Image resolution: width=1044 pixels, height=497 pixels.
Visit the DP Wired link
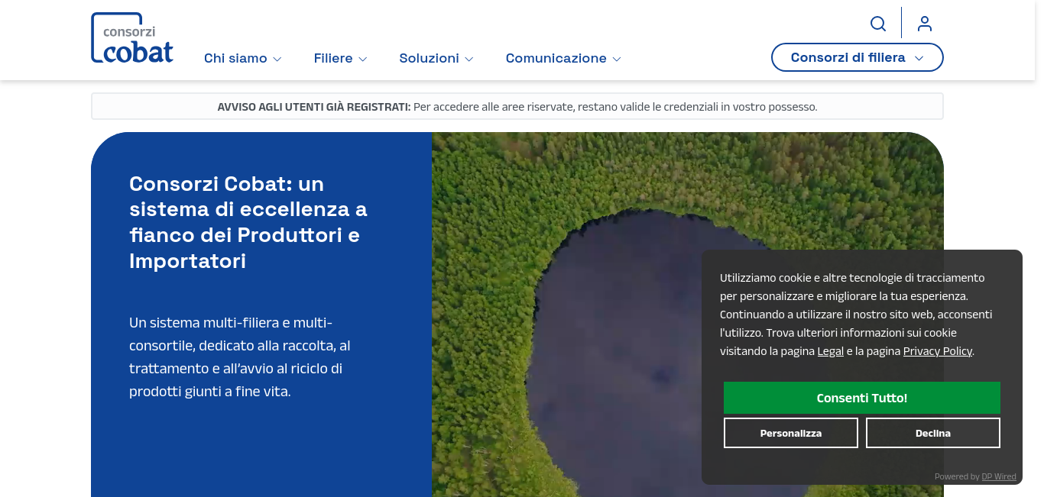999,476
